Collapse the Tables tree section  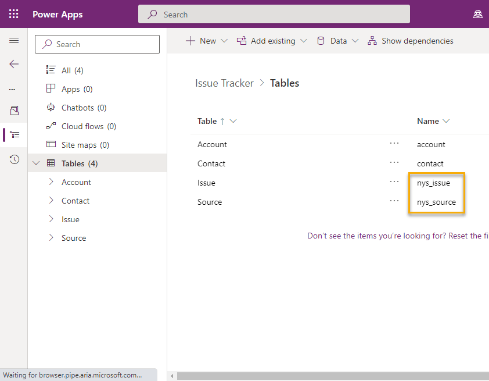(x=37, y=163)
